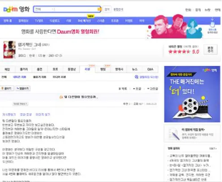This screenshot has width=222, height=182.
Task: Open the last article in the right list panel
Action: 188,179
